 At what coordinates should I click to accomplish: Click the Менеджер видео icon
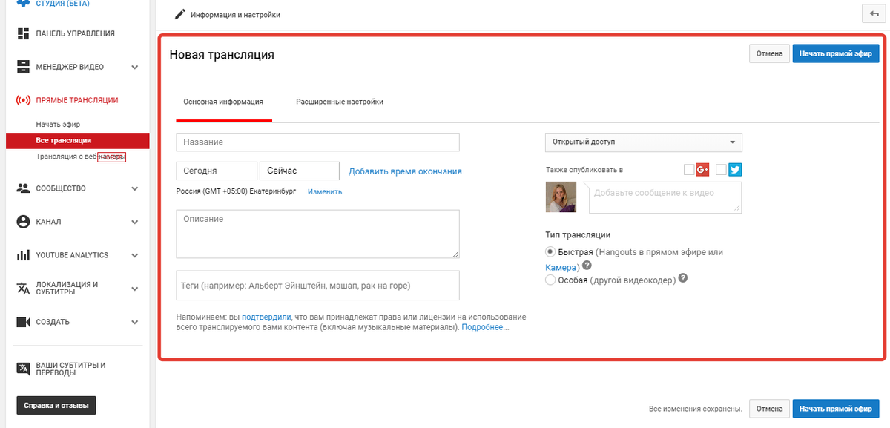pyautogui.click(x=23, y=67)
